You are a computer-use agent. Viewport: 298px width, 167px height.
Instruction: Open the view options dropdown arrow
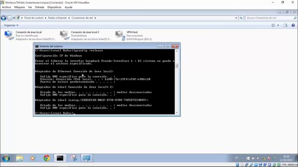[278, 25]
